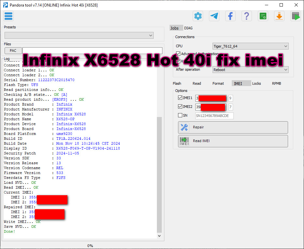Click the Pandora app logo in title bar
This screenshot has height=249, width=304.
click(x=6, y=5)
